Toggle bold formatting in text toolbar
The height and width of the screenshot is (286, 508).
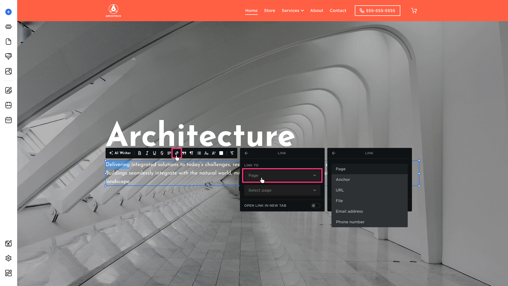[x=139, y=153]
